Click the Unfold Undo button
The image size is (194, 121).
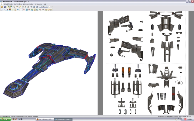tap(43, 7)
